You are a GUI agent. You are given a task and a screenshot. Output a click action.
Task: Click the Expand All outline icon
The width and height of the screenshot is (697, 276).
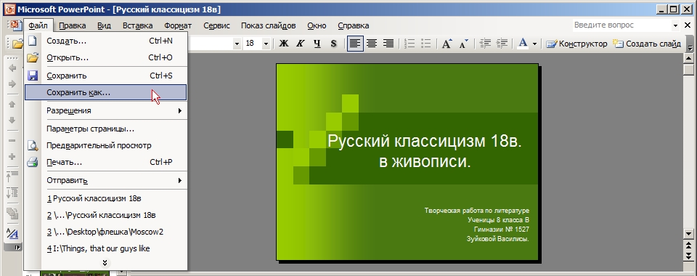[x=12, y=192]
